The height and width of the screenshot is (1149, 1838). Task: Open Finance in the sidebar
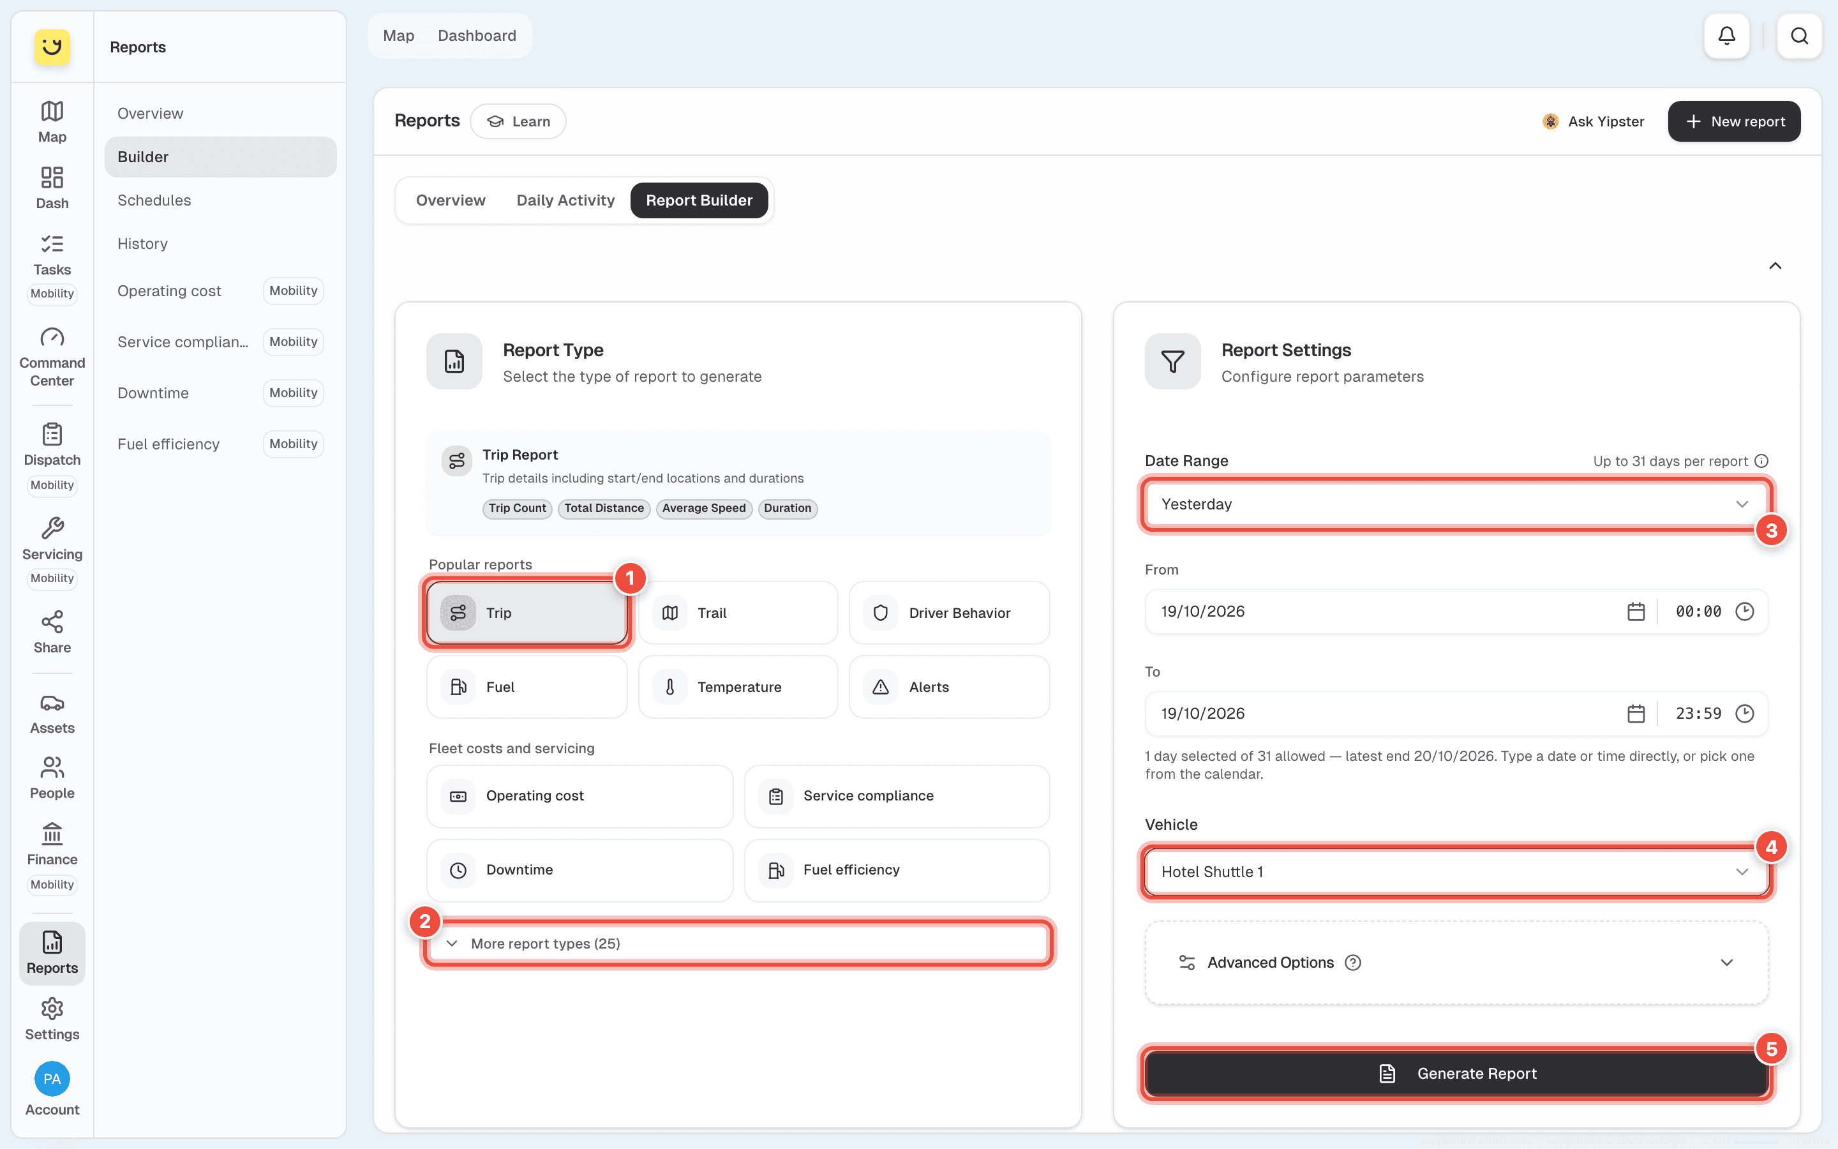click(52, 857)
